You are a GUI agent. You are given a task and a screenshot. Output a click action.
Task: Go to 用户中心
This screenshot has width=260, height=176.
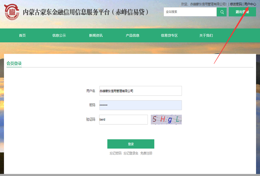pyautogui.click(x=250, y=4)
